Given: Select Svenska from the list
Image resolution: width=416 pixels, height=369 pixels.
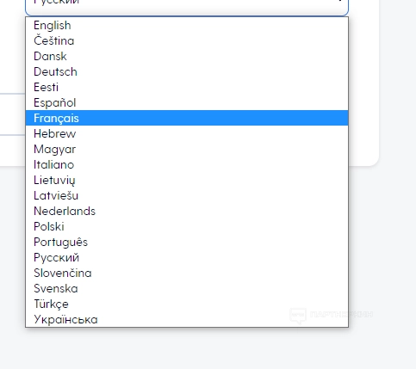Looking at the screenshot, I should coord(187,288).
